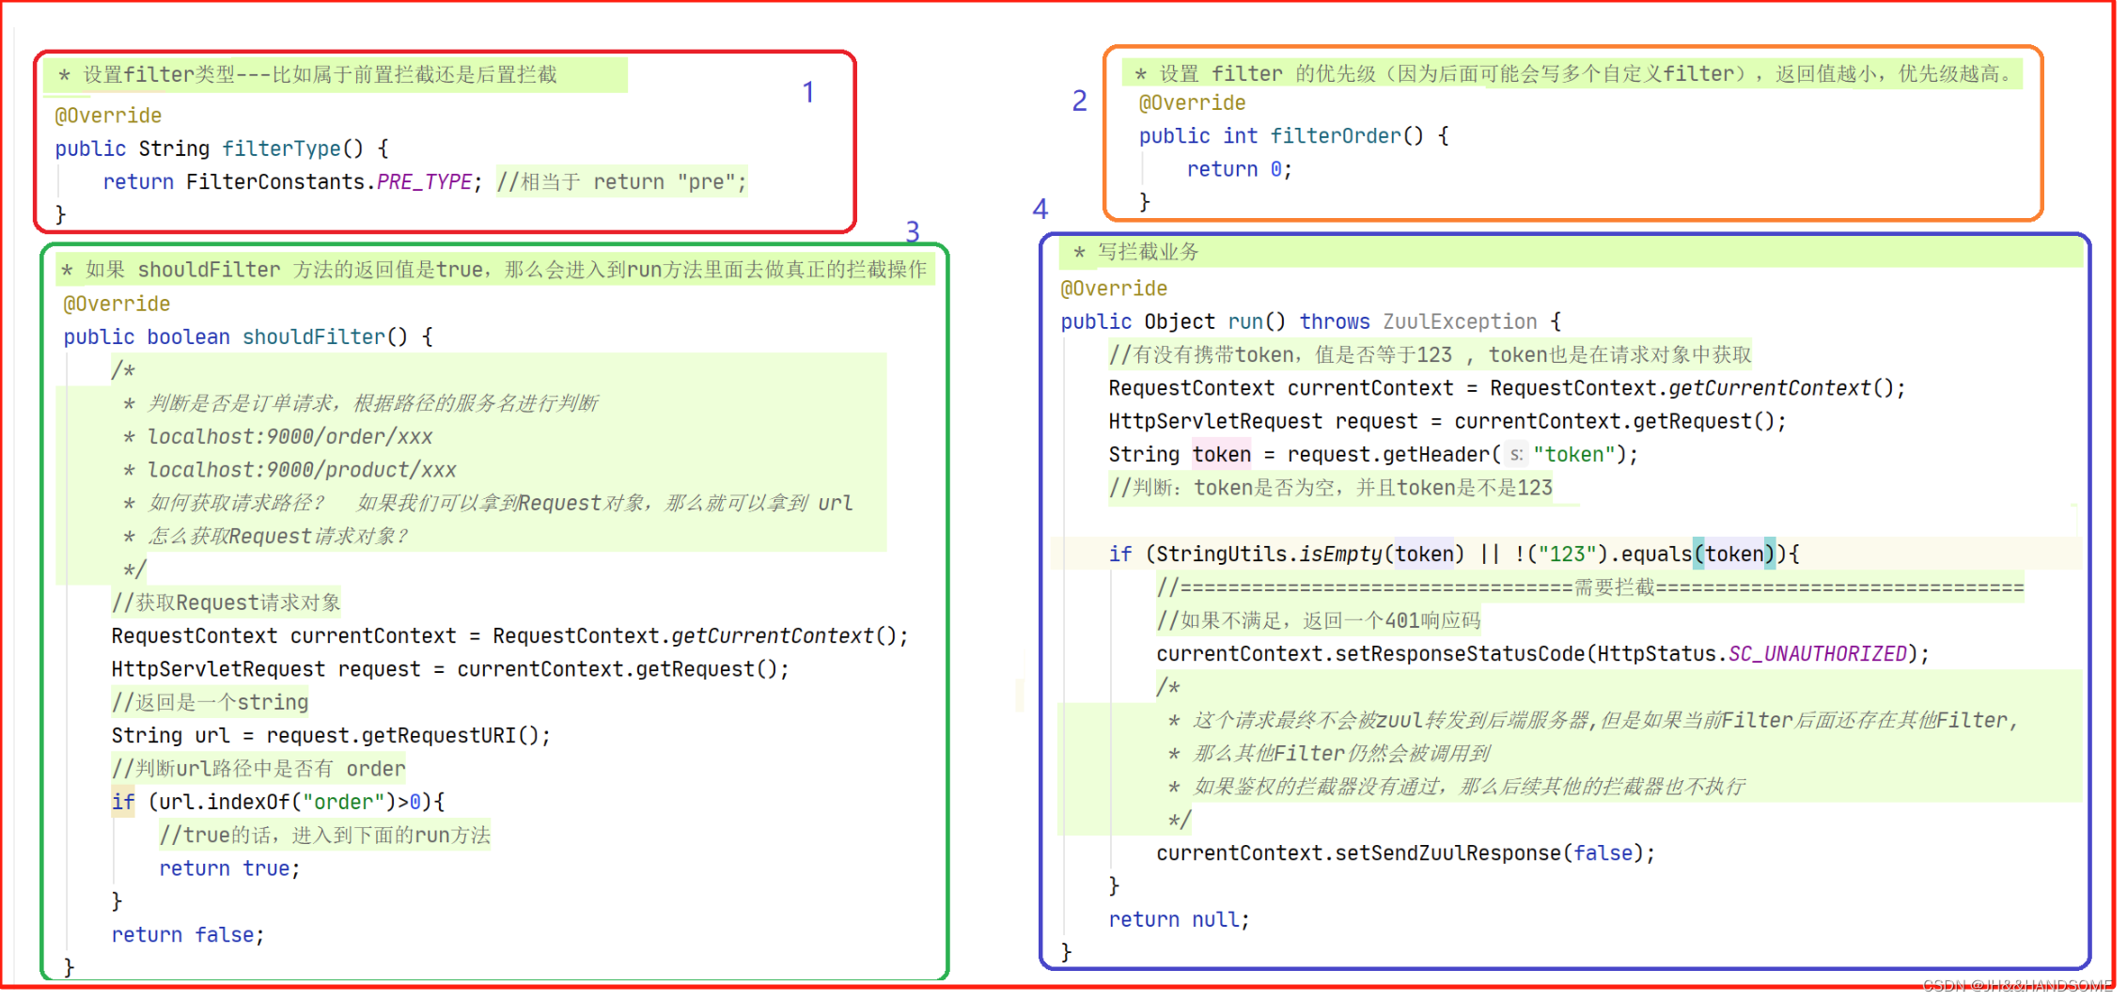Click the RequestContext currentContext line inside shouldFilter()
Screen dimensions: 2127x1001
tap(509, 636)
